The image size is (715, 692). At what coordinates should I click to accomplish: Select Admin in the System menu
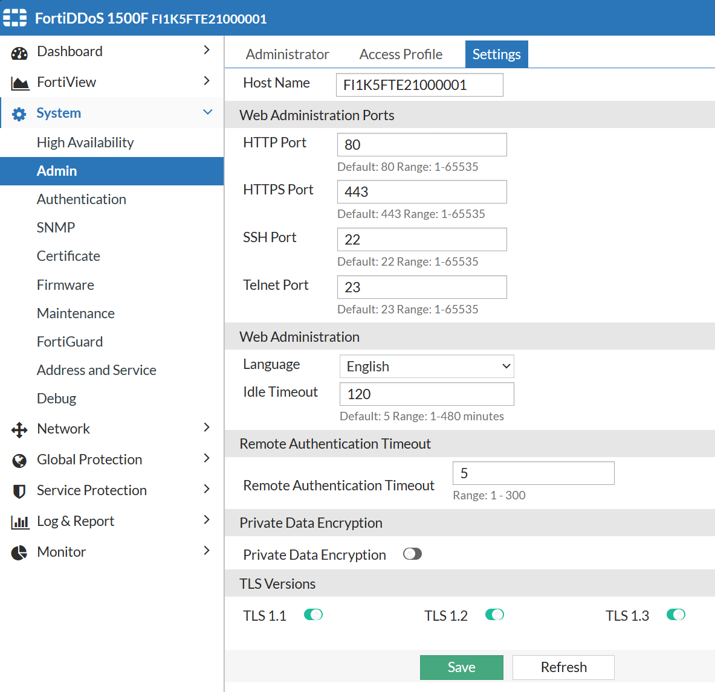(112, 171)
